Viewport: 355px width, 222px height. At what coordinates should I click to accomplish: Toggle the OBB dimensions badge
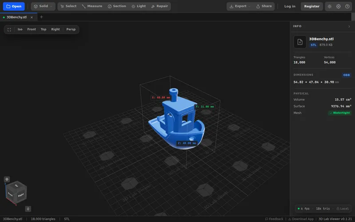tap(347, 75)
